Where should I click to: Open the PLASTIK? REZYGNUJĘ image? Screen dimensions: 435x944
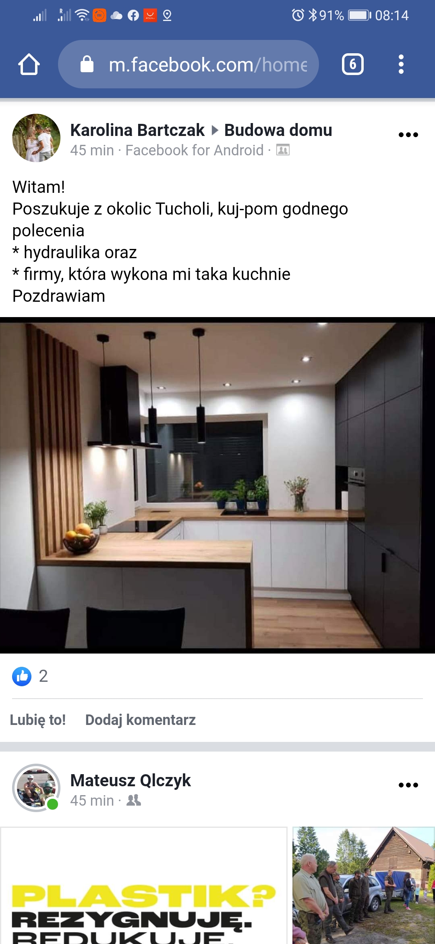144,886
